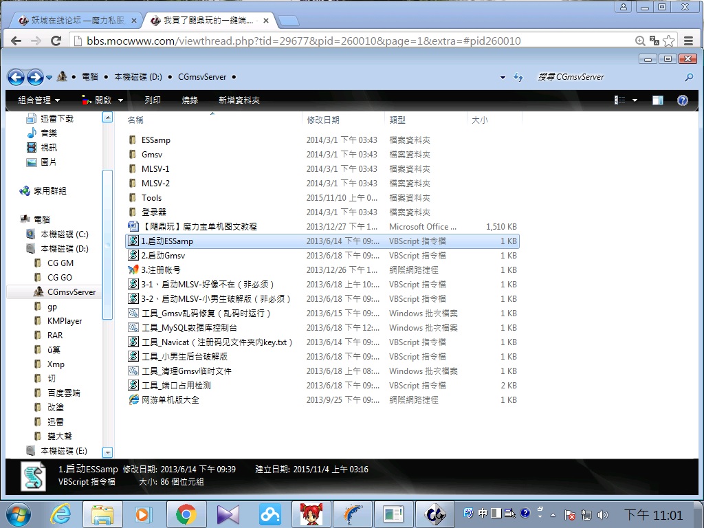The width and height of the screenshot is (704, 528).
Task: Expand the address bar history dropdown
Action: click(x=503, y=78)
